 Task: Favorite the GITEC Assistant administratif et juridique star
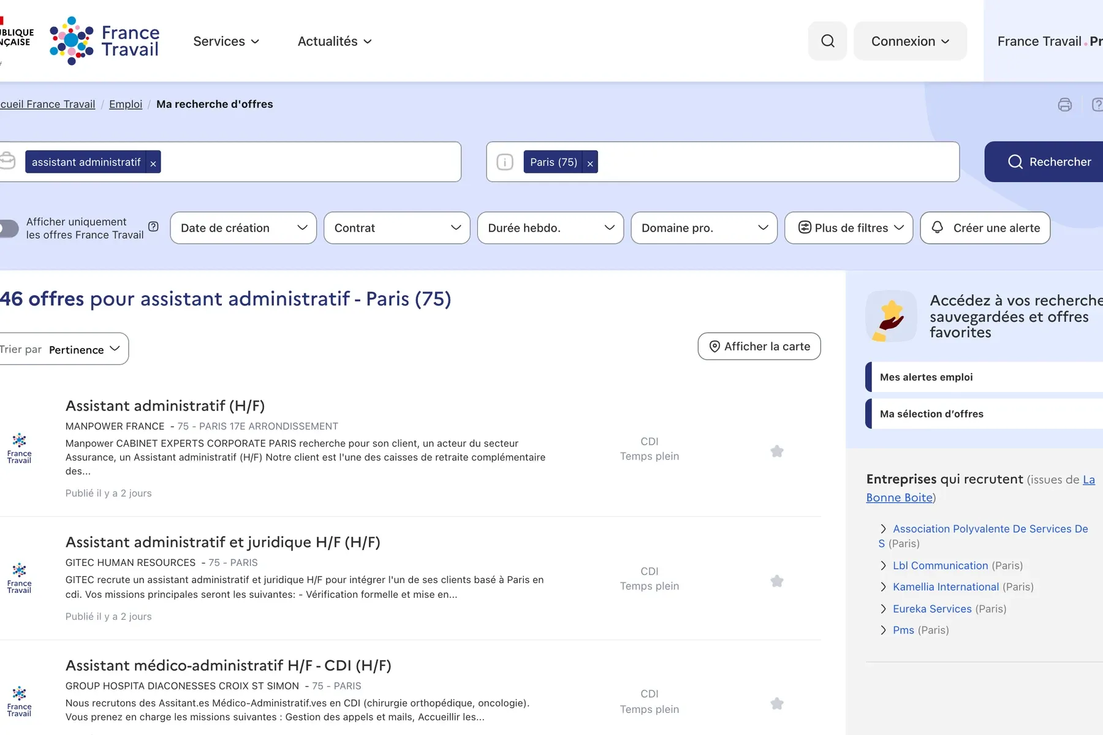(x=777, y=581)
